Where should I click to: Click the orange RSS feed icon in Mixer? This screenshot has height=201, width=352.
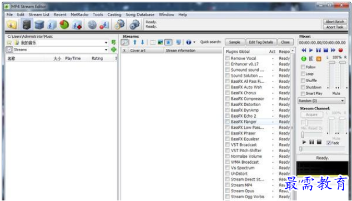[319, 59]
